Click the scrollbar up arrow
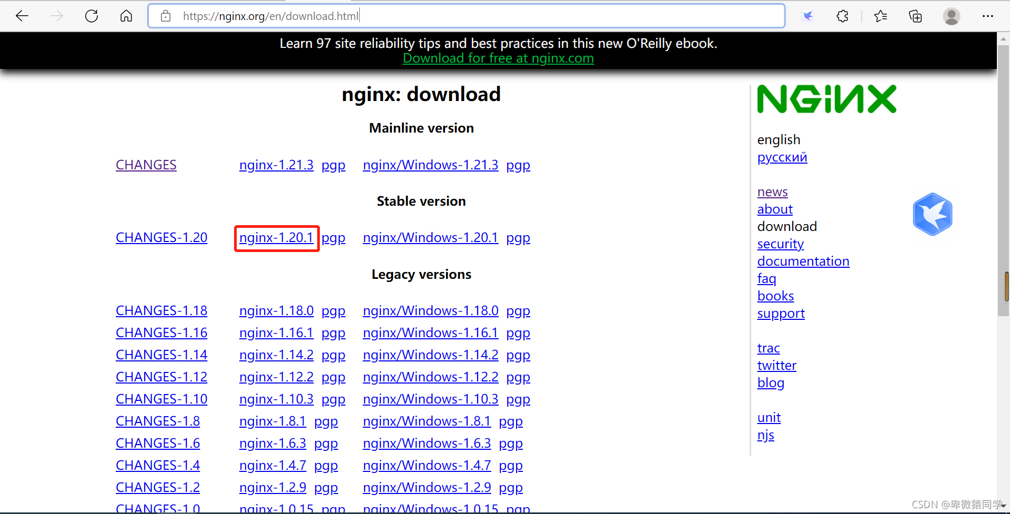Image resolution: width=1010 pixels, height=514 pixels. (1004, 39)
